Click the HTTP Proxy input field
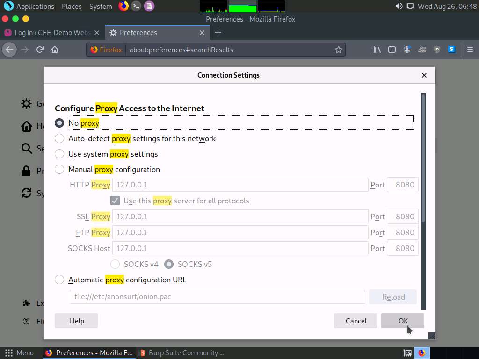 (240, 185)
